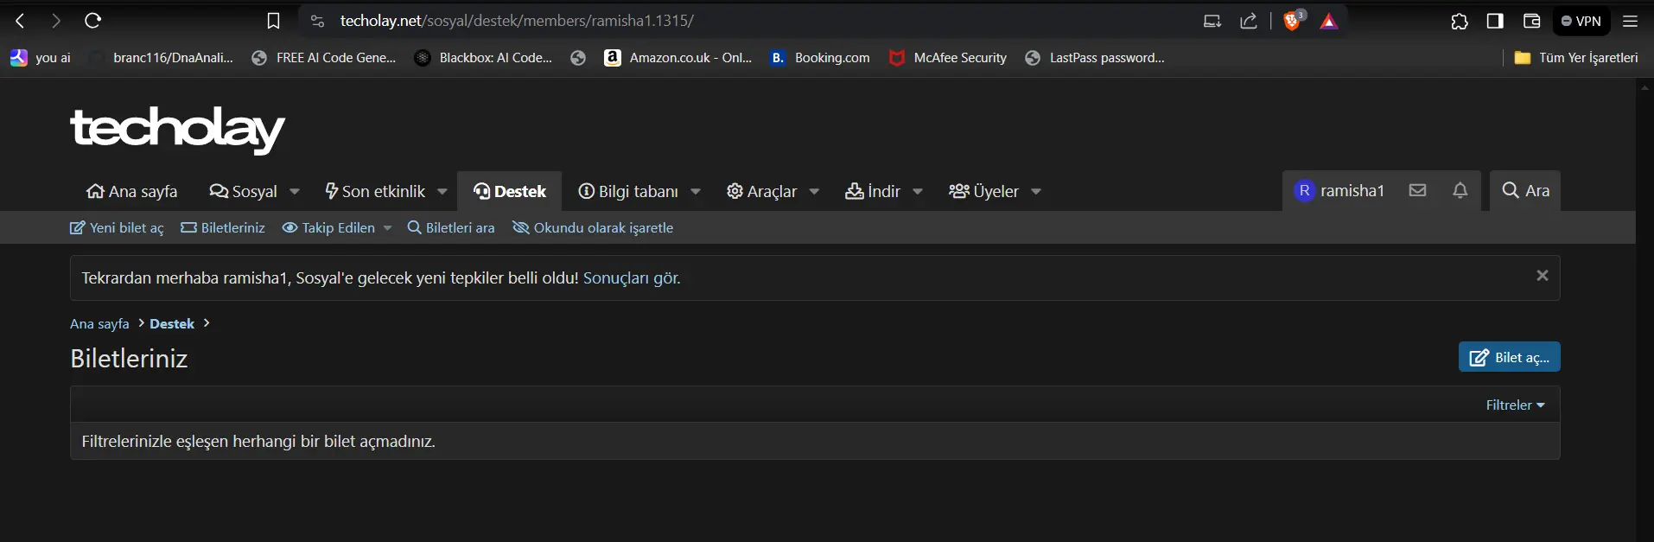1654x542 pixels.
Task: Open site settings icon in address bar
Action: [317, 21]
